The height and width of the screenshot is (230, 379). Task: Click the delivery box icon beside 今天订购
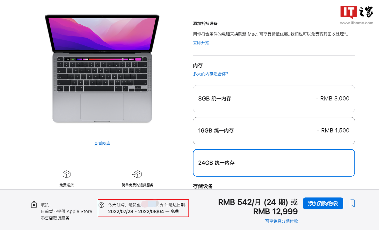click(101, 205)
